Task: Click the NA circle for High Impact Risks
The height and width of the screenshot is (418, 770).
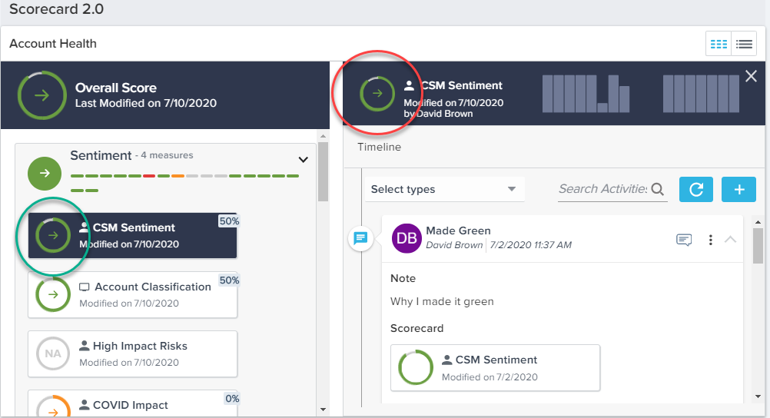Action: 53,353
